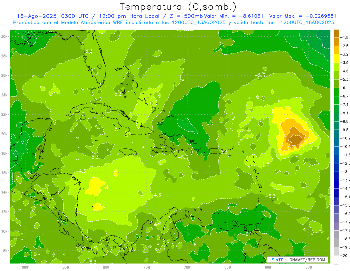
Task: Click the "26N" latitude axis label
Action: tap(5, 75)
